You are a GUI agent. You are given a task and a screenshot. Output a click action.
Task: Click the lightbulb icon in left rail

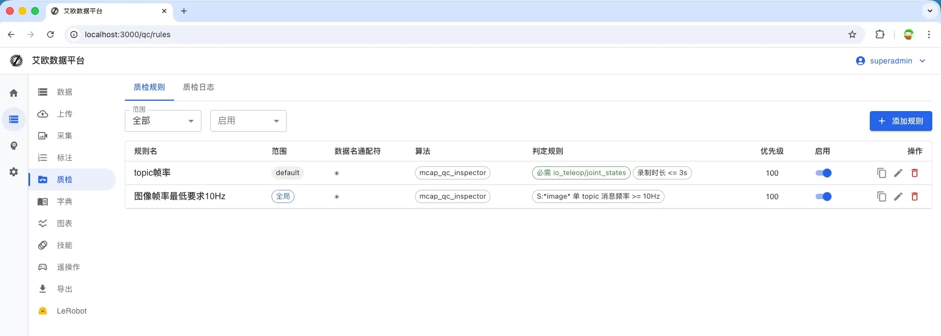[x=14, y=146]
